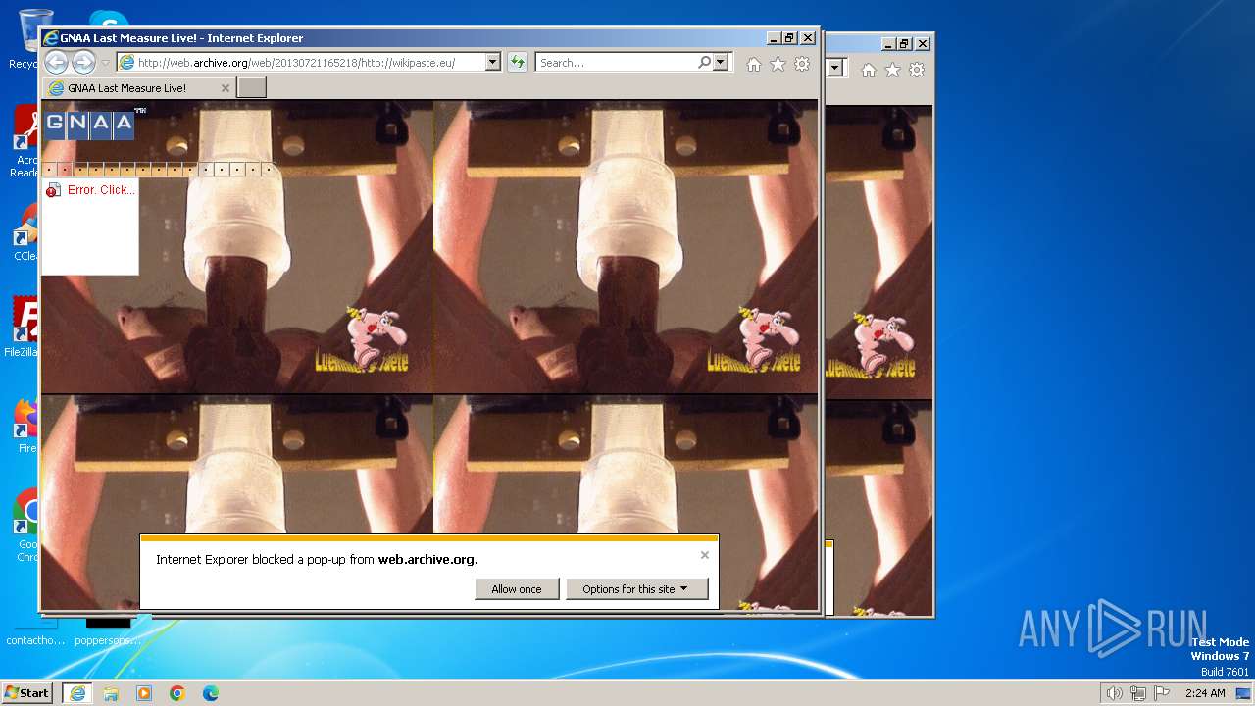Image resolution: width=1255 pixels, height=706 pixels.
Task: Open the dropdown arrow in the background IE window
Action: 836,69
